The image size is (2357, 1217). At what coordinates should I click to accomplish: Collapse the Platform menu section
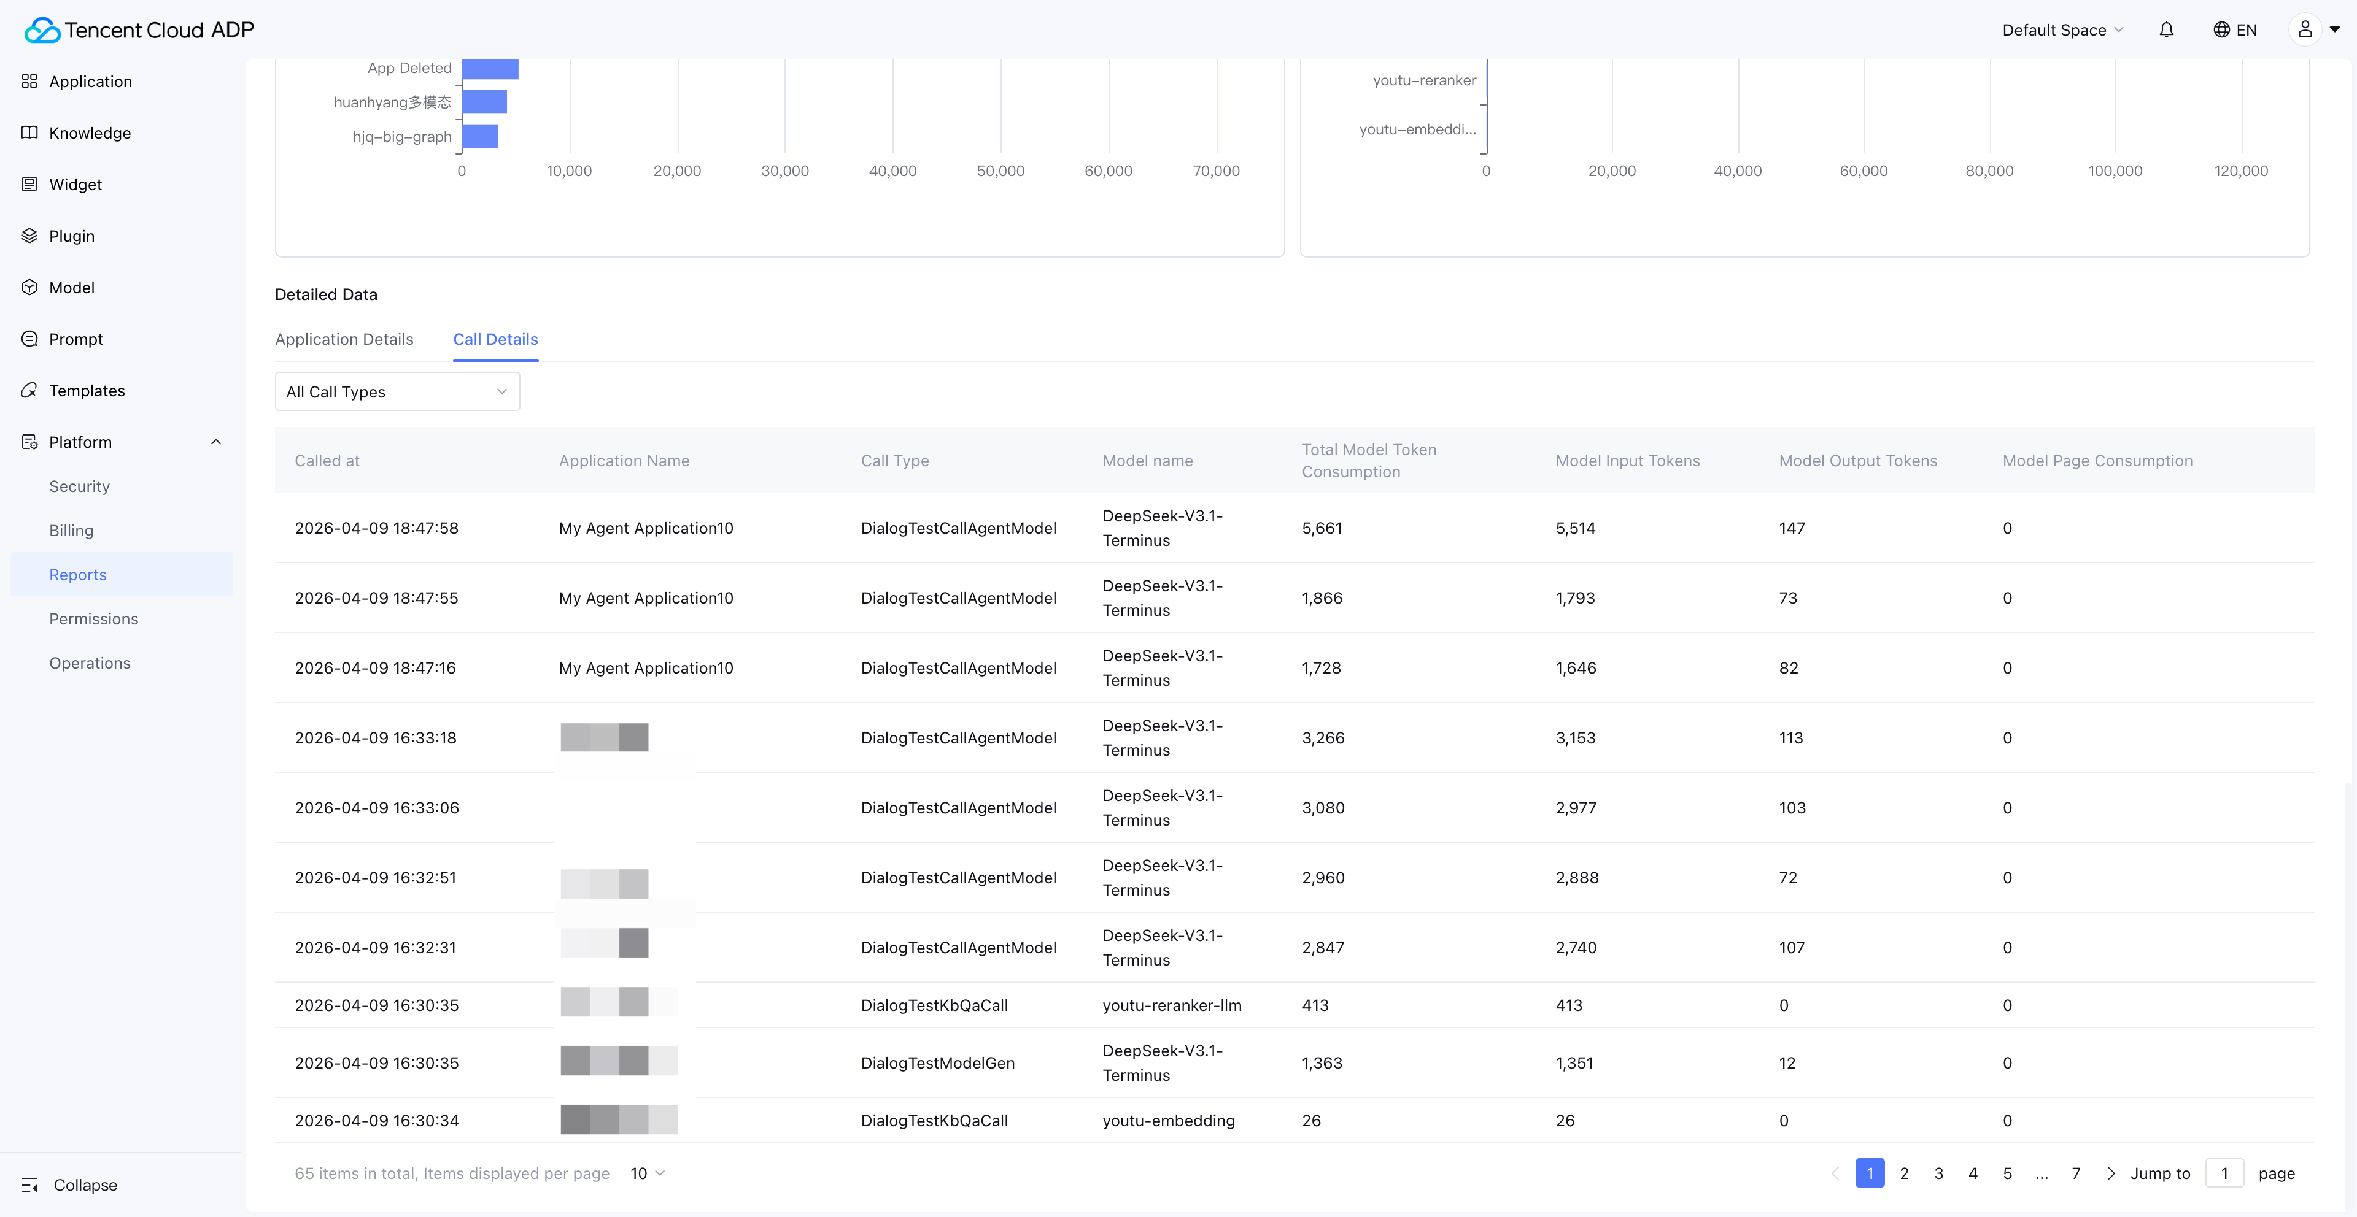coord(216,442)
